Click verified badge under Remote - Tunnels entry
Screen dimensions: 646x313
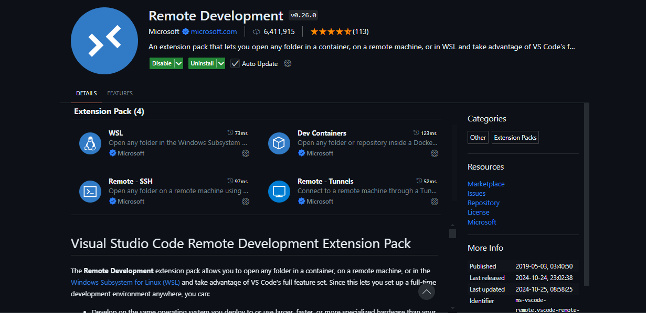(301, 202)
